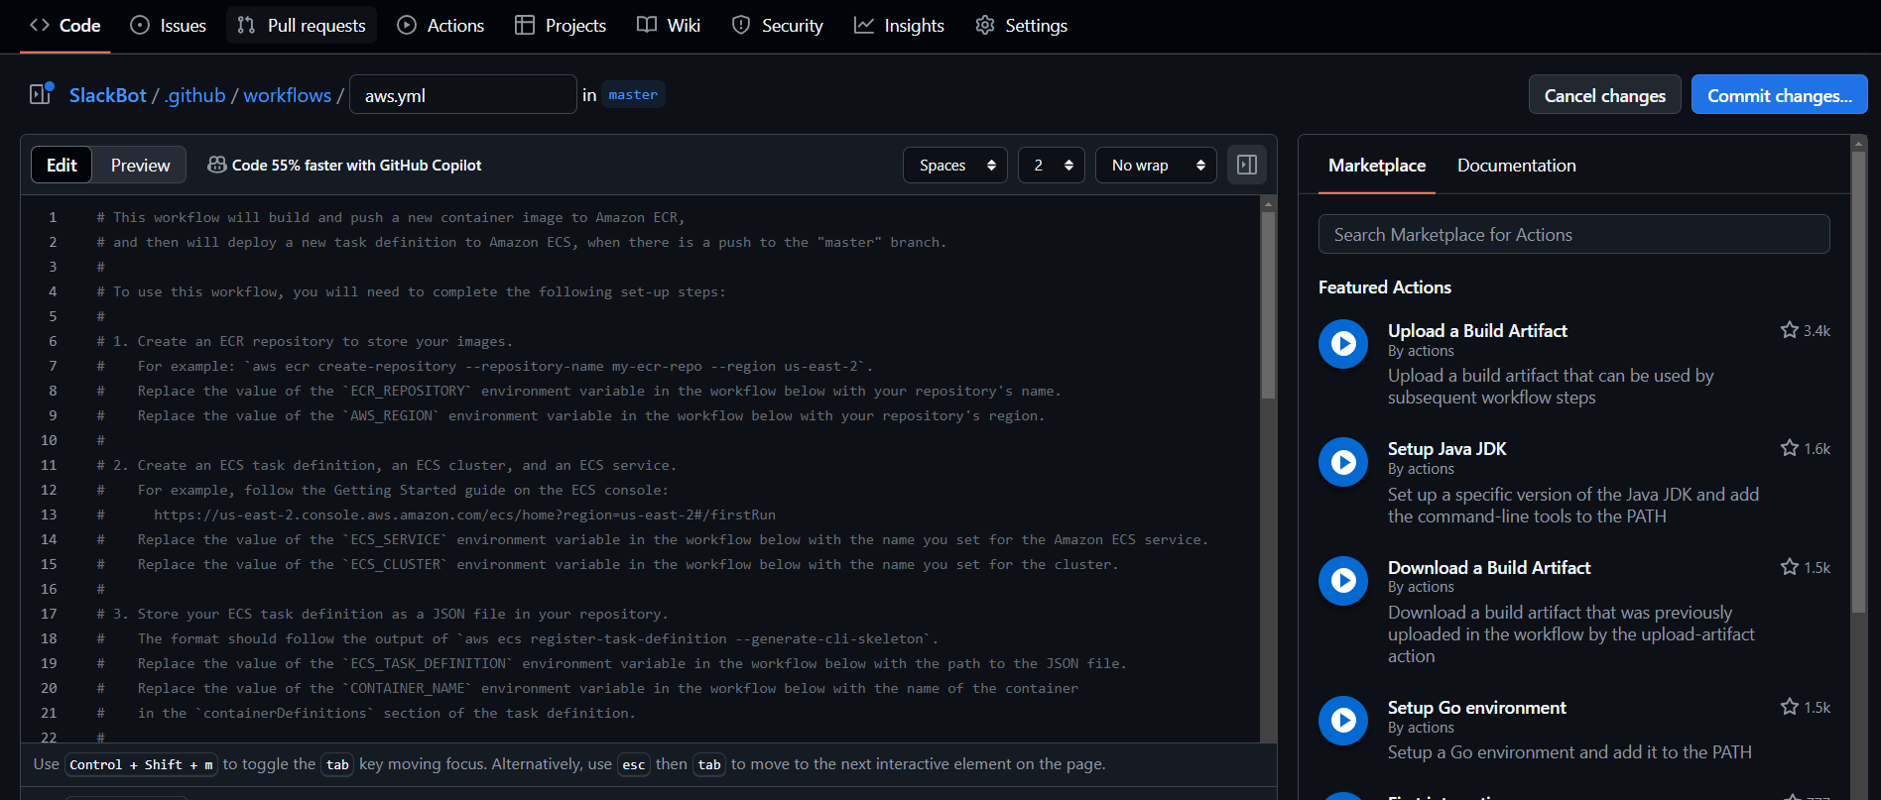
Task: Open Upload a Build Artifact action
Action: (1477, 331)
